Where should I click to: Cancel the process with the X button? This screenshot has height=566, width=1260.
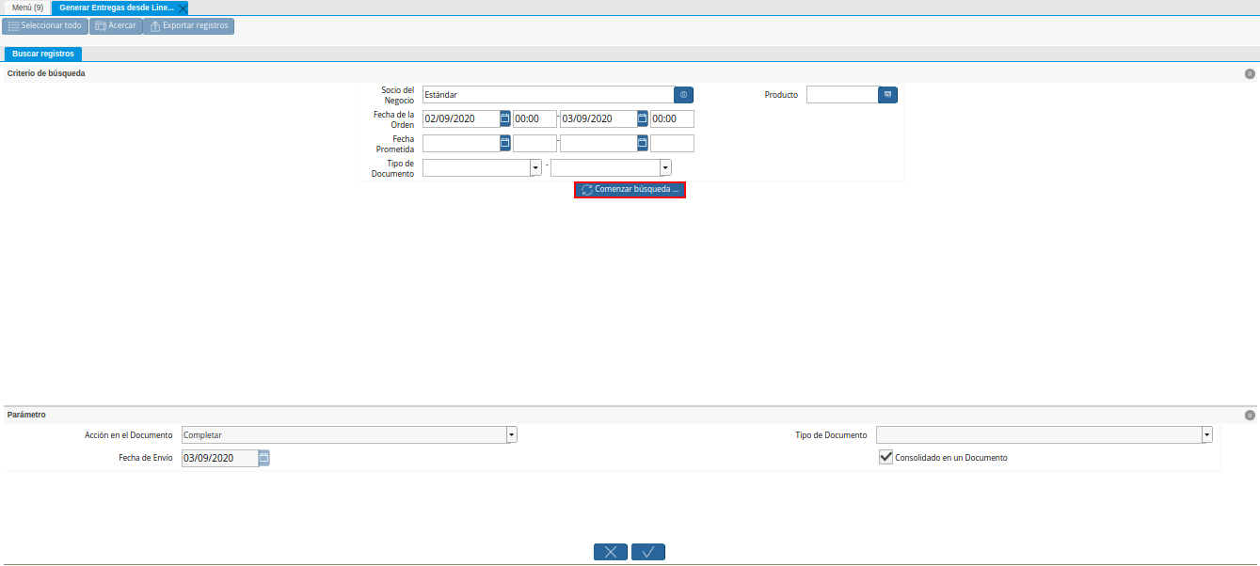[x=611, y=552]
